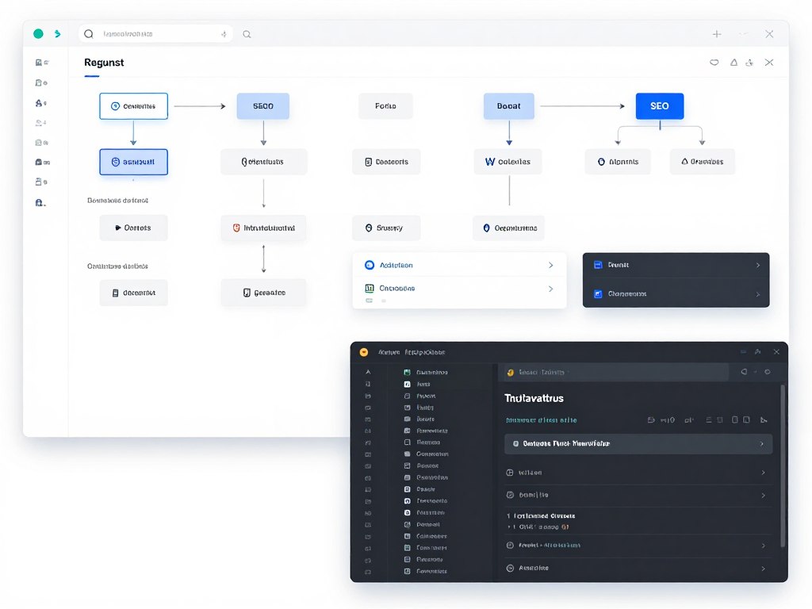Click the oval icon in Regunst header

(x=714, y=62)
